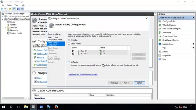Collapse the Configure section
Screen dimensions: 196x110
click(x=34, y=41)
